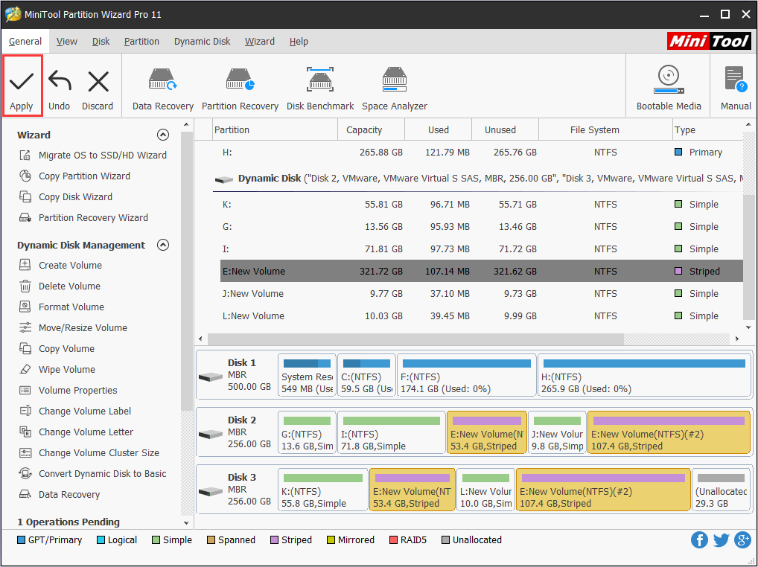Click the sidebar scroll down arrow
This screenshot has height=567, width=758.
point(187,522)
